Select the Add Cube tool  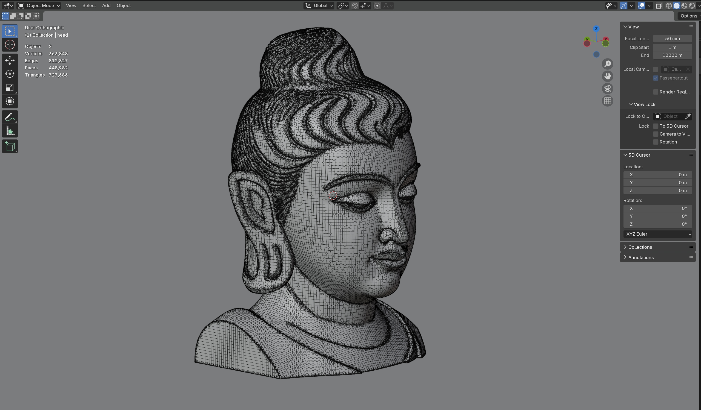(10, 147)
